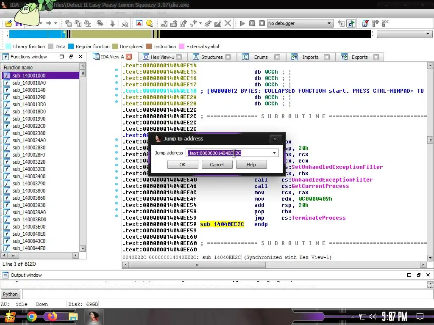Image resolution: width=434 pixels, height=325 pixels.
Task: Click the Struct variable 's' icon
Action: coord(193,23)
